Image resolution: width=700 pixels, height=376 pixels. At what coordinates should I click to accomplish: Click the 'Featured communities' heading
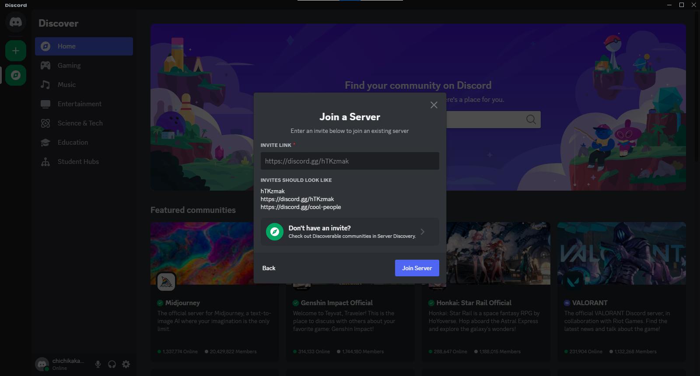point(193,210)
